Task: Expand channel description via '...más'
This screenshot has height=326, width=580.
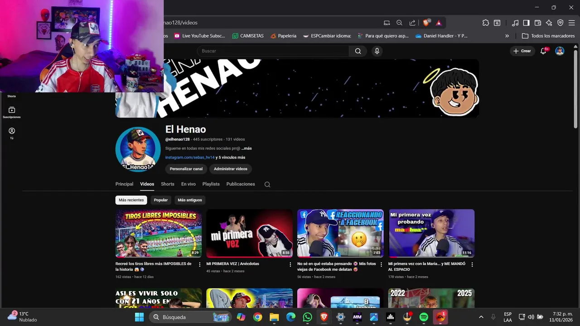Action: click(246, 148)
